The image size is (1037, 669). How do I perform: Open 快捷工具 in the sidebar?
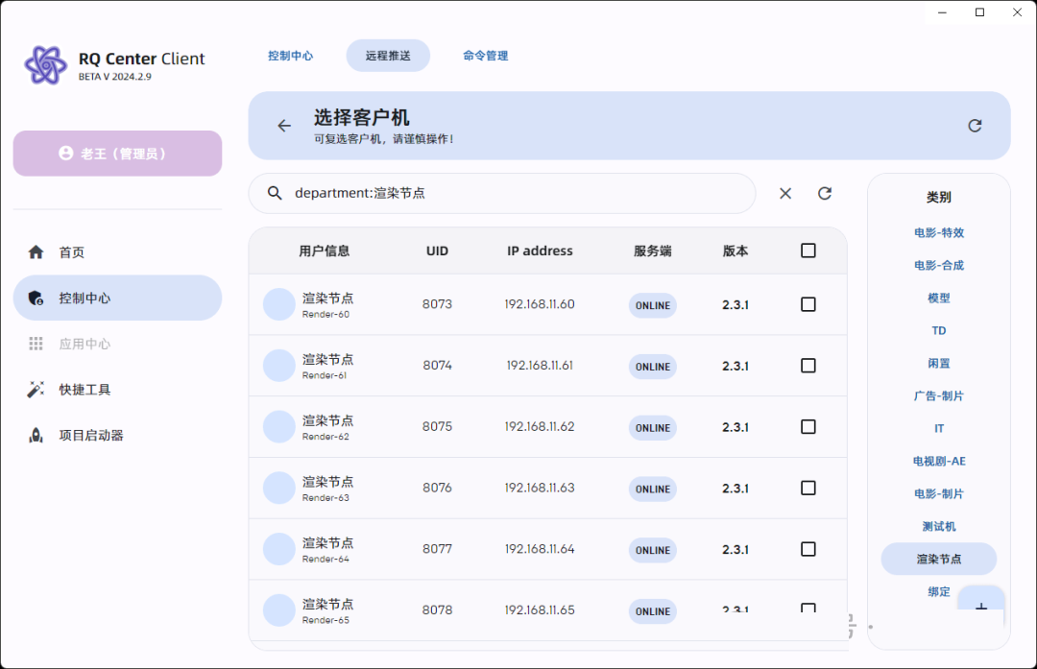coord(84,390)
